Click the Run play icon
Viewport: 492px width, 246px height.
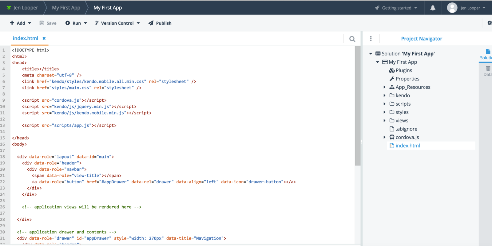(x=68, y=23)
